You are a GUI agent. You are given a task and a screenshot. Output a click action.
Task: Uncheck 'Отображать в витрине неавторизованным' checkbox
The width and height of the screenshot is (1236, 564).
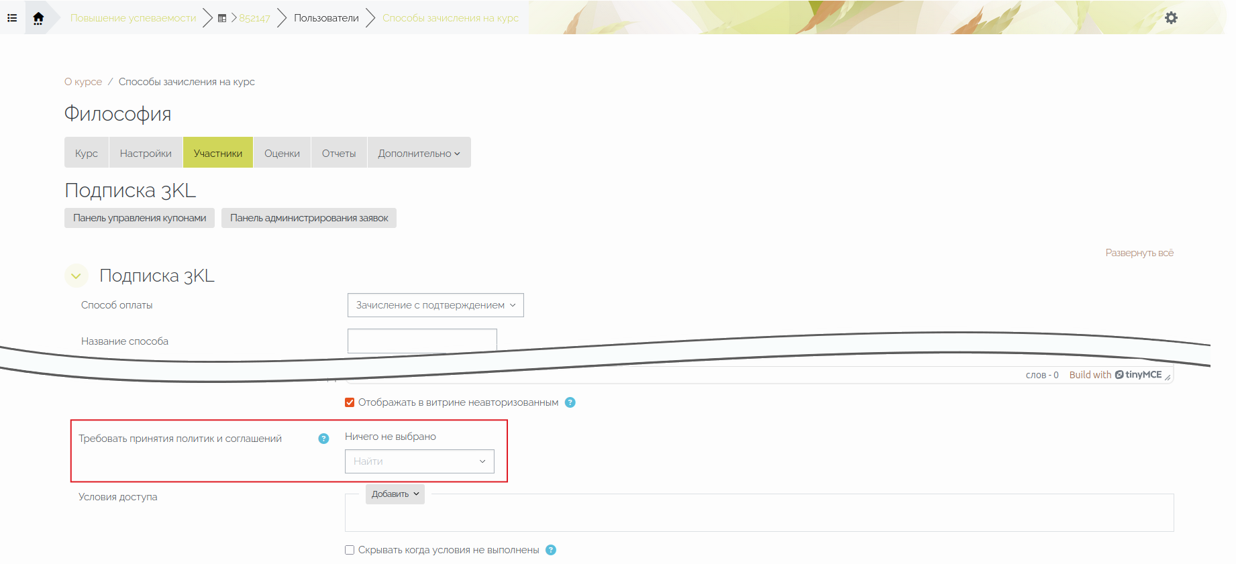(x=350, y=402)
